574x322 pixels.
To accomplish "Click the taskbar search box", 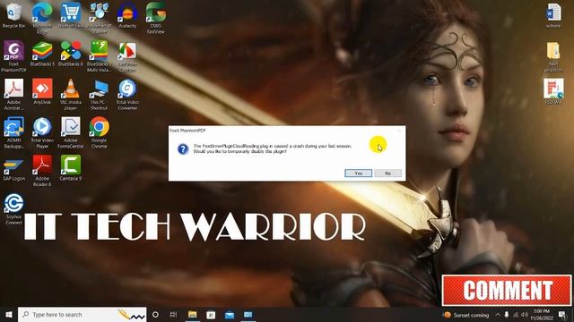I will click(82, 314).
